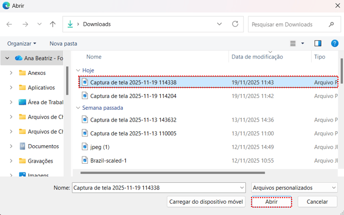Click the view layout list icon
The height and width of the screenshot is (215, 344).
(x=293, y=44)
